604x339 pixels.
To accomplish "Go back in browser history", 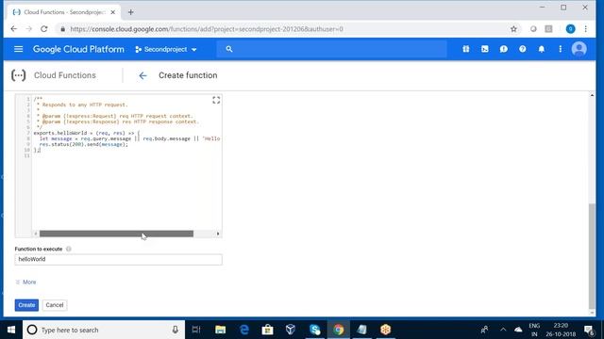I will click(14, 29).
